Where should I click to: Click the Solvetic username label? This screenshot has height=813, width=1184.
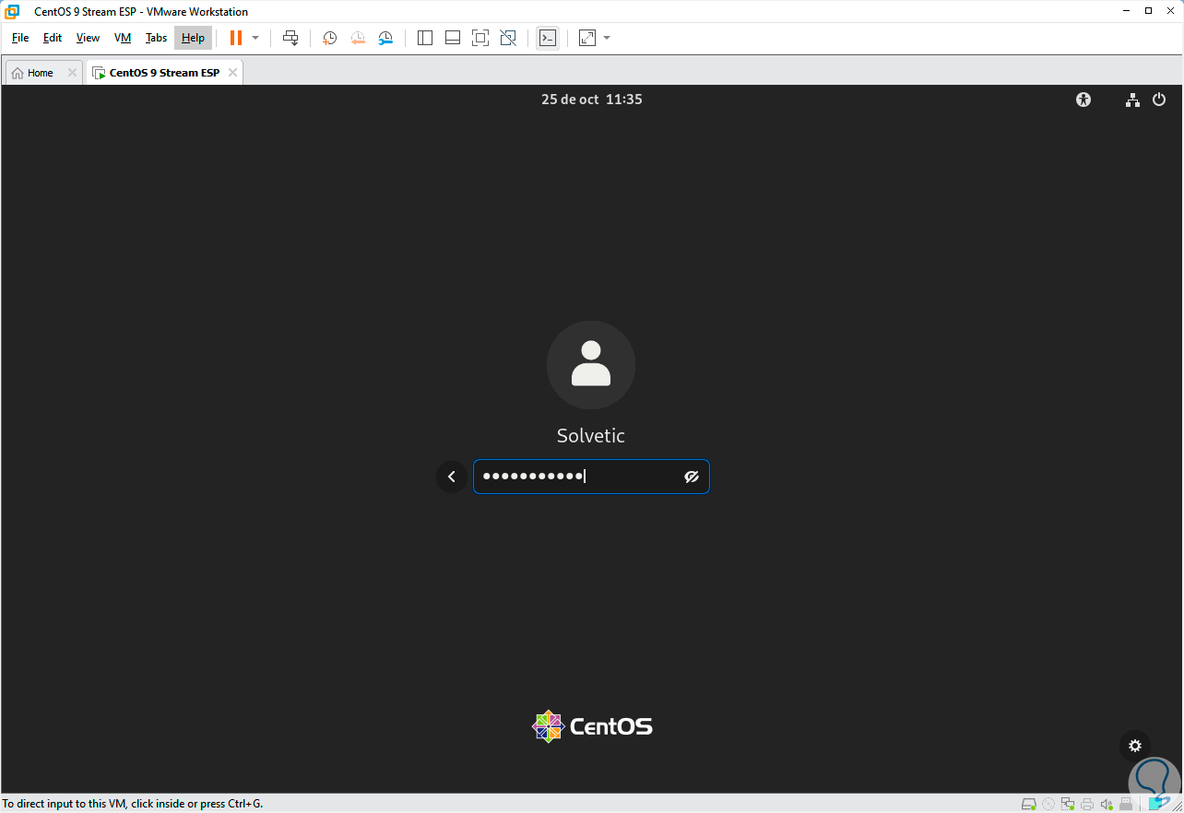(591, 436)
